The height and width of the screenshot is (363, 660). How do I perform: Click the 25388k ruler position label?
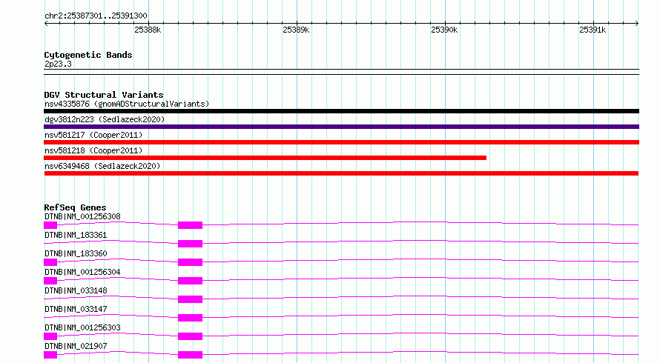[x=148, y=30]
